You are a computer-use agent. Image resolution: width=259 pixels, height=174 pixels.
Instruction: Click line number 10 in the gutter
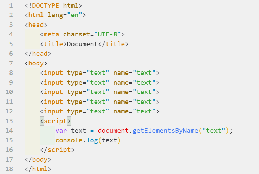pyautogui.click(x=9, y=92)
